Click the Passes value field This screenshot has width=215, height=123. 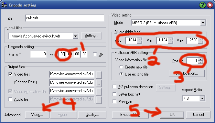pos(192,61)
